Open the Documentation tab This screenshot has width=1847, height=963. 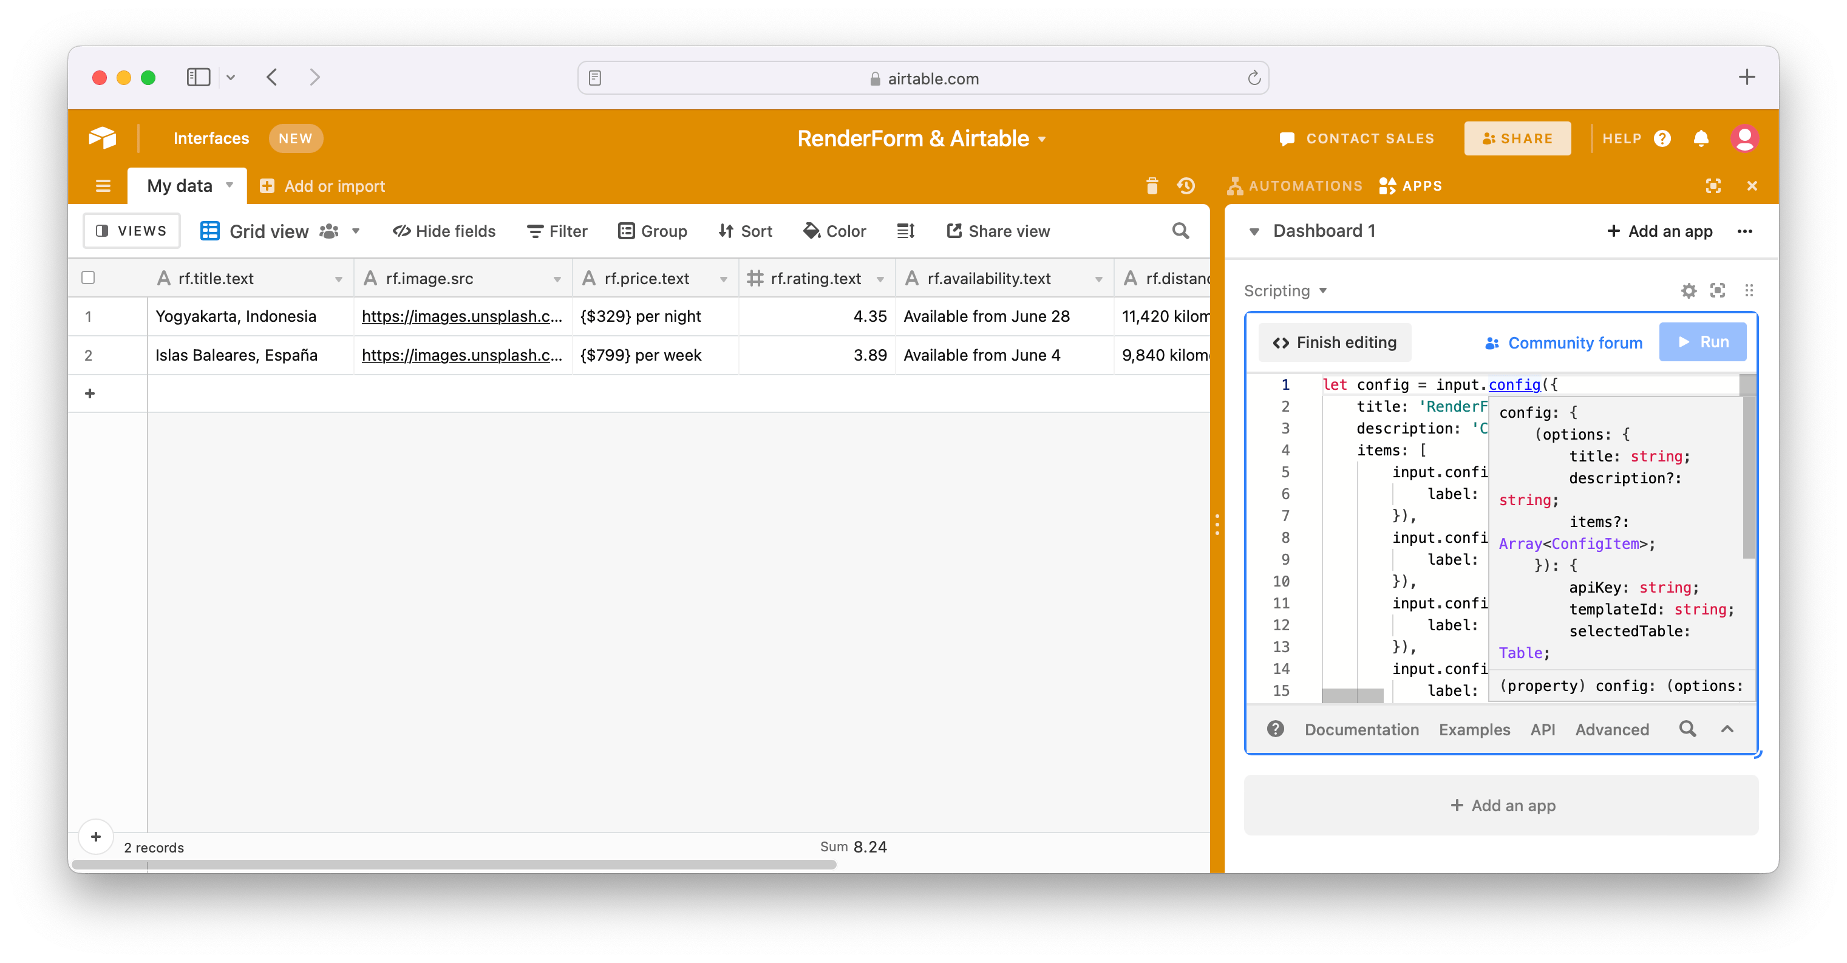coord(1361,729)
